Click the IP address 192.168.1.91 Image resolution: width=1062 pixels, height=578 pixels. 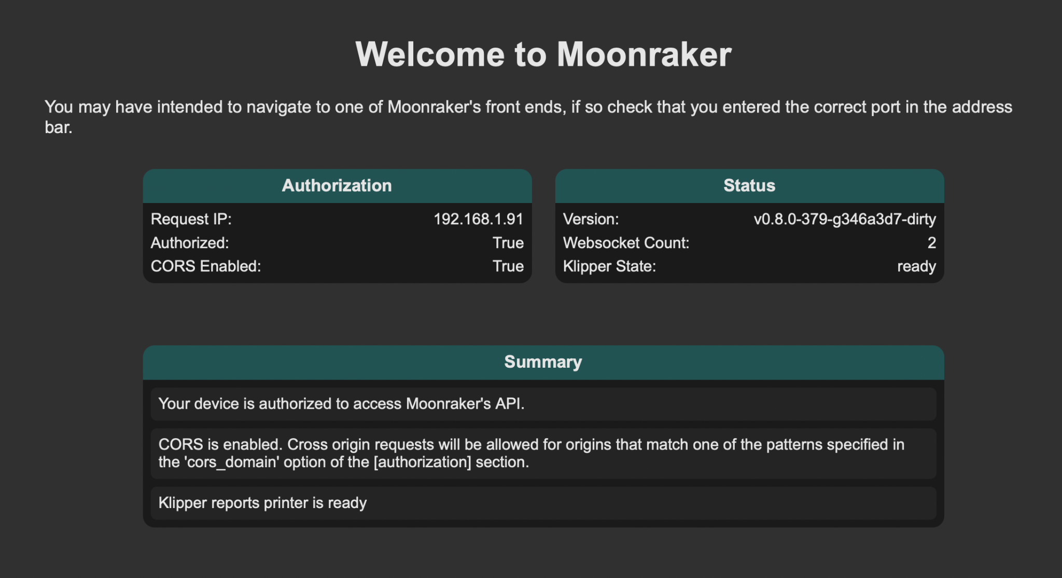[x=478, y=219]
